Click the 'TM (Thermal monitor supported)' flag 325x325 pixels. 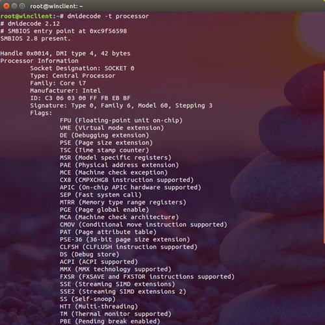(x=116, y=314)
